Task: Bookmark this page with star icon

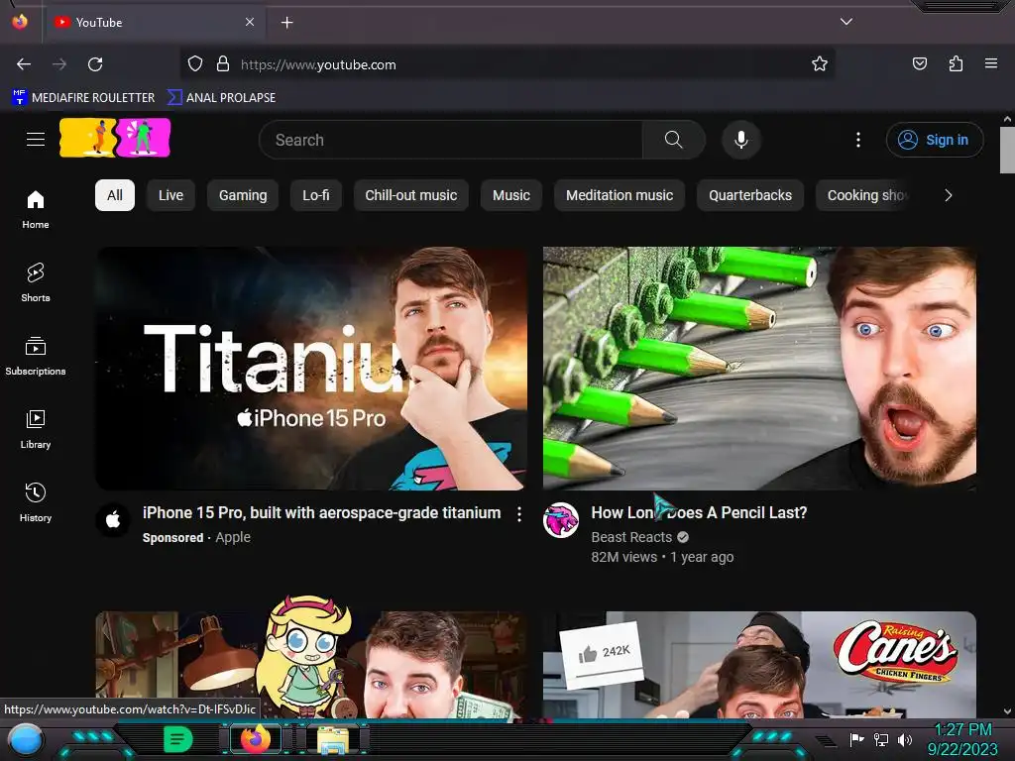Action: [x=820, y=64]
